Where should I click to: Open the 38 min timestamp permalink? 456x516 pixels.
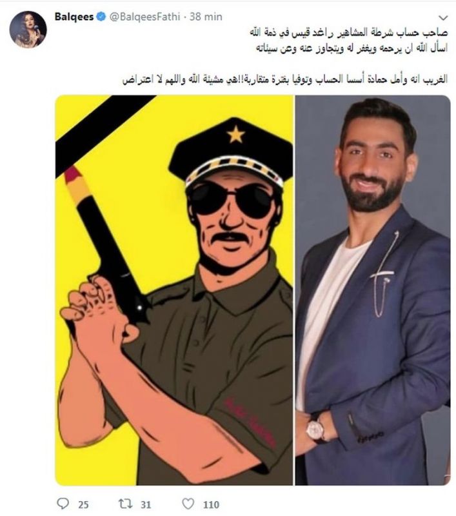click(206, 17)
